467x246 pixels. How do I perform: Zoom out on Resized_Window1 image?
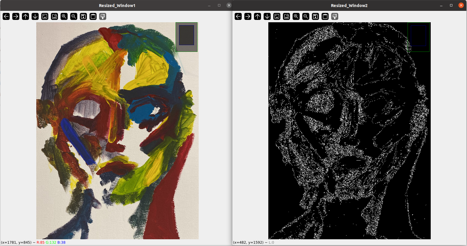point(74,16)
